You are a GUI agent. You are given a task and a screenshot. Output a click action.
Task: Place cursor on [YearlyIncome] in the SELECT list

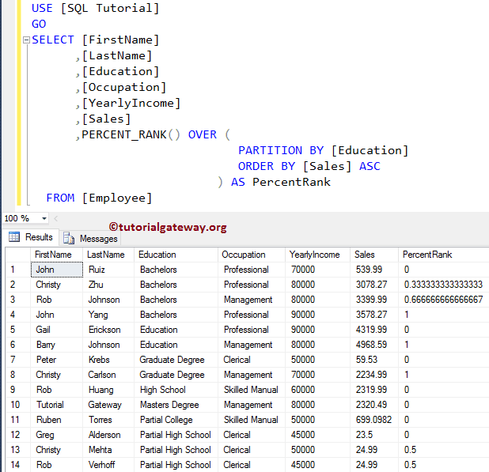(x=131, y=103)
